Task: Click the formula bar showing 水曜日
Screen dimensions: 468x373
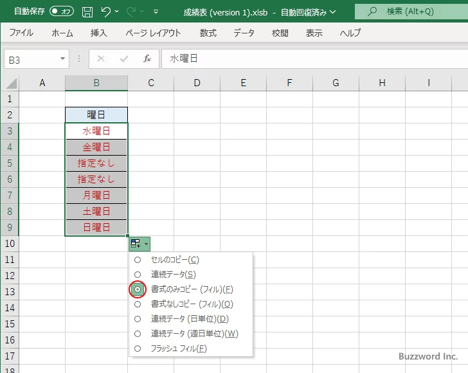Action: click(x=314, y=59)
